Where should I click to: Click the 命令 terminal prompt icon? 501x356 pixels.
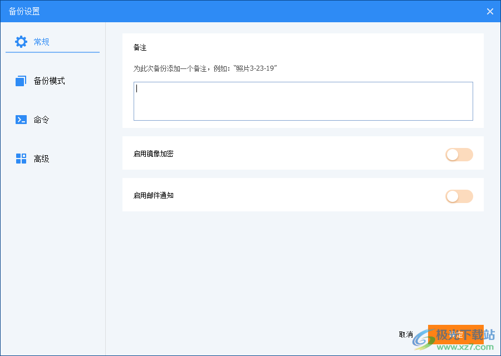(21, 120)
